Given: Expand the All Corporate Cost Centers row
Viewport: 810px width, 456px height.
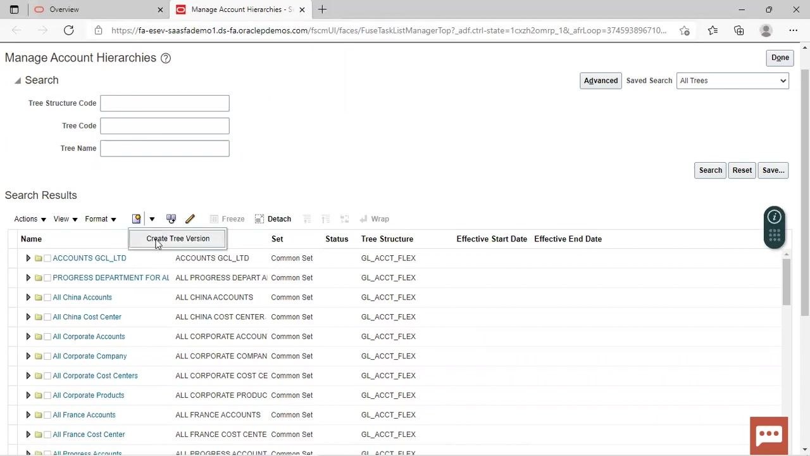Looking at the screenshot, I should click(28, 376).
